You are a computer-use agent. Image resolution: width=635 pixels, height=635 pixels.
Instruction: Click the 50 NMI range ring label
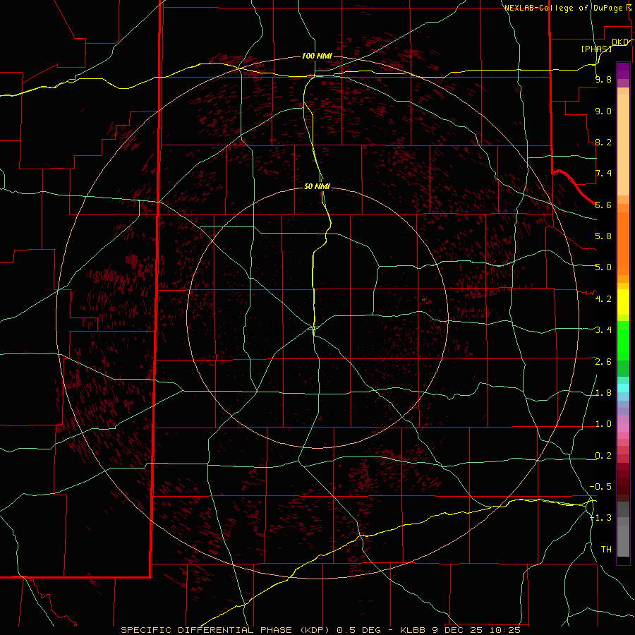click(x=317, y=186)
